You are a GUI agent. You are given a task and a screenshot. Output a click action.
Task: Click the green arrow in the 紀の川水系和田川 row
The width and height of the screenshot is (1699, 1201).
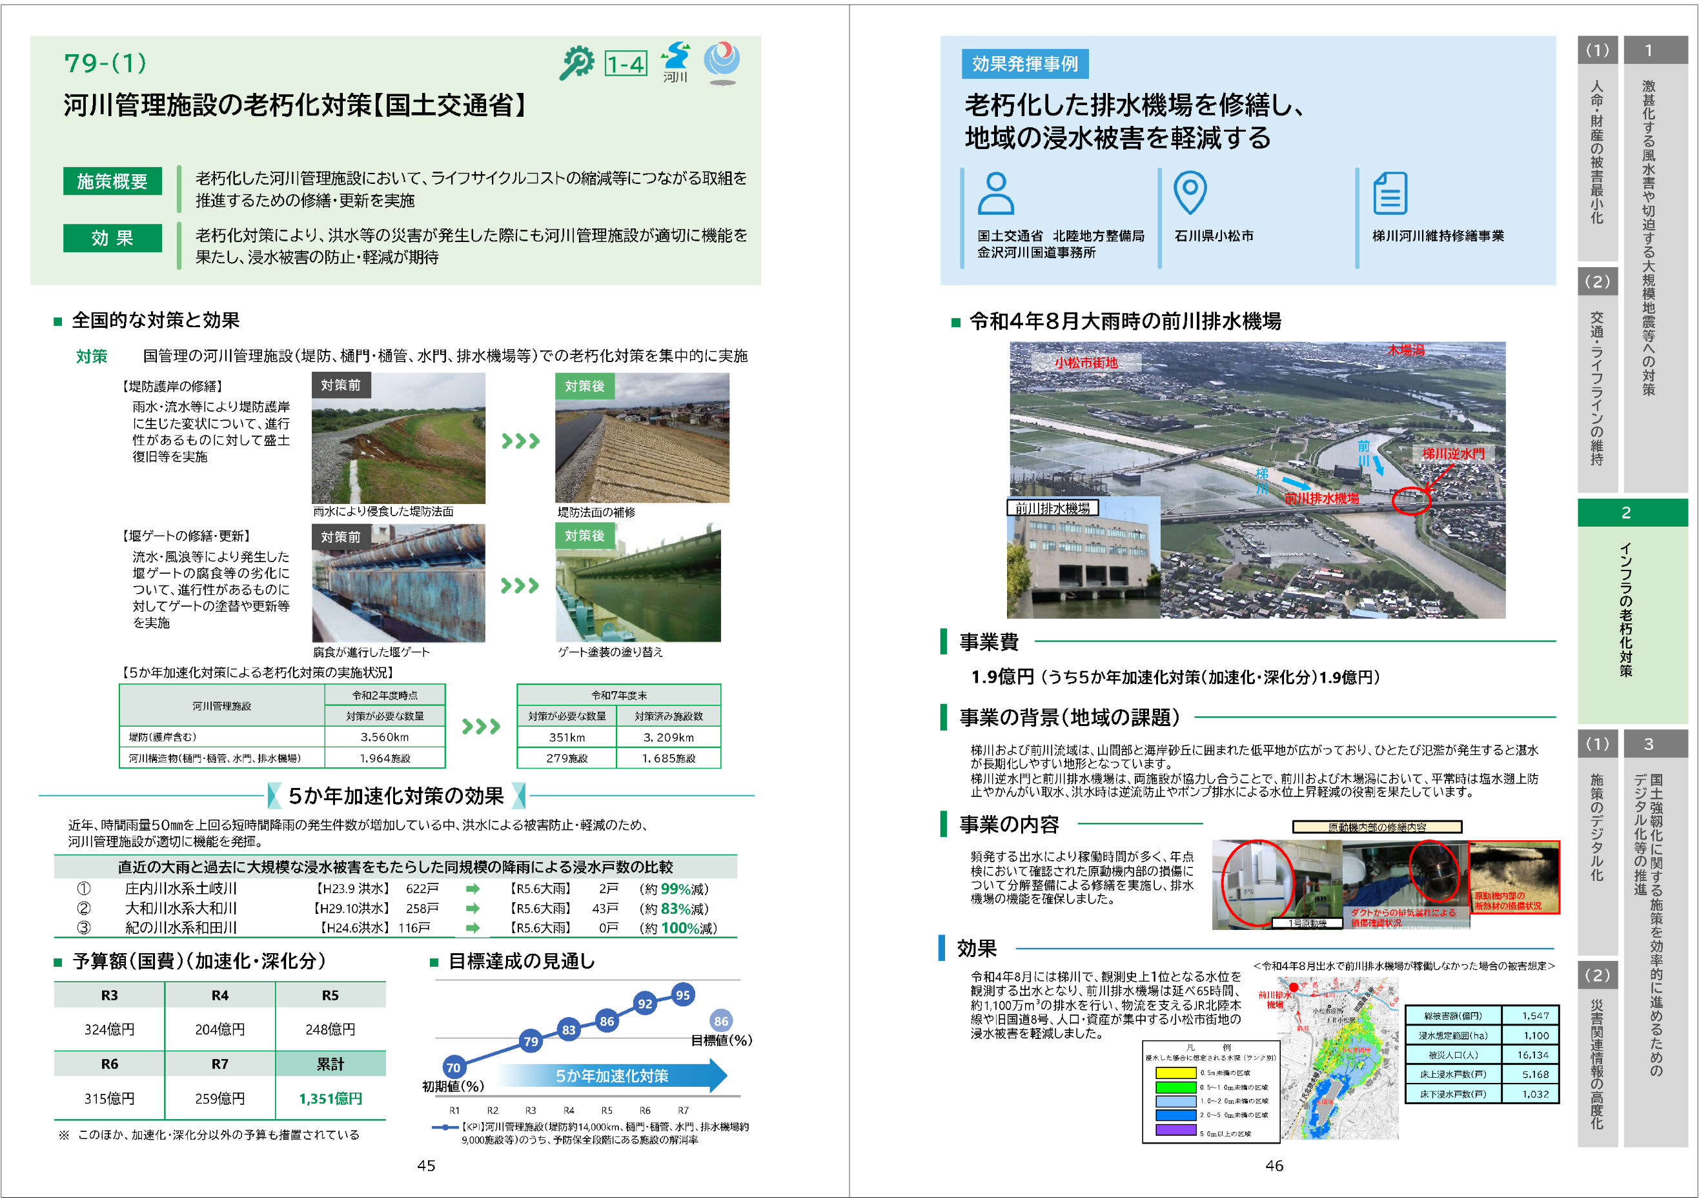pyautogui.click(x=472, y=927)
